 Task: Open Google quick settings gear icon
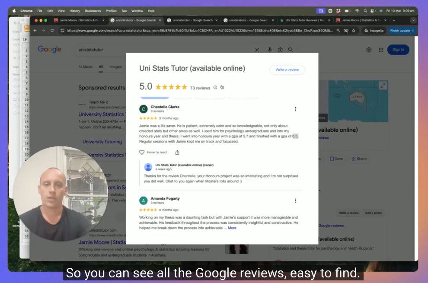pyautogui.click(x=369, y=50)
